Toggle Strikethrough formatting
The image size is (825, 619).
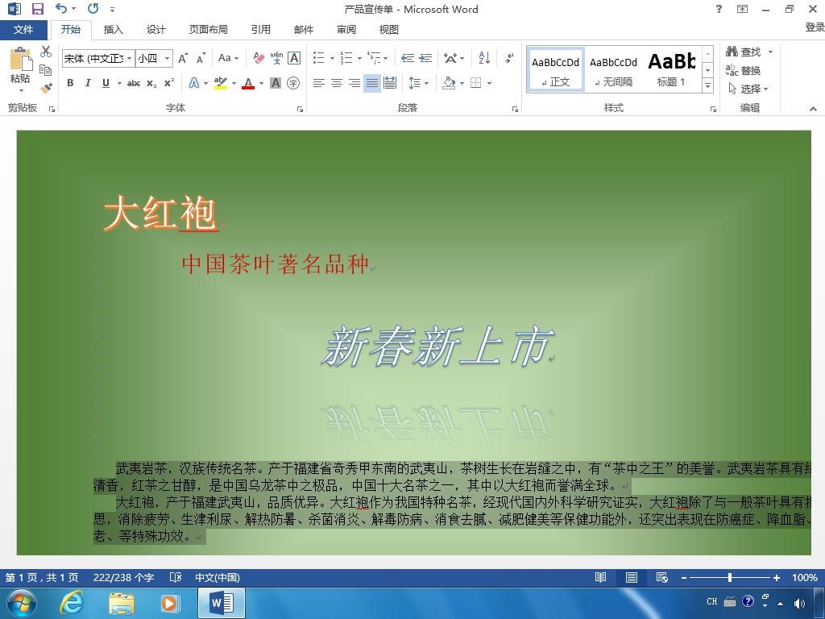point(134,83)
